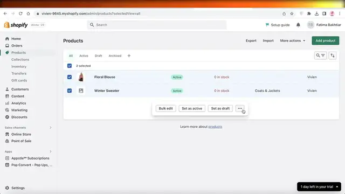Click the address bar URL
Image resolution: width=345 pixels, height=194 pixels.
point(91,13)
